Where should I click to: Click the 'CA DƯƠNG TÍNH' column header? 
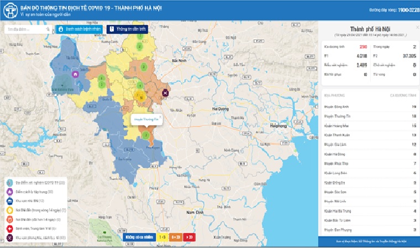click(403, 96)
